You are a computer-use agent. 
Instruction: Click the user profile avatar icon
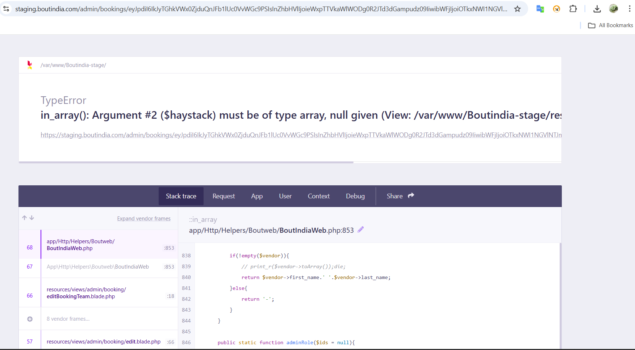pyautogui.click(x=613, y=9)
